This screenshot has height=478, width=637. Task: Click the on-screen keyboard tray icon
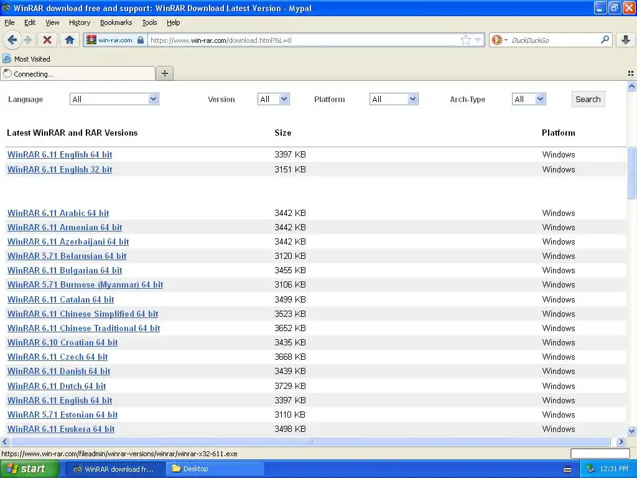pyautogui.click(x=567, y=469)
